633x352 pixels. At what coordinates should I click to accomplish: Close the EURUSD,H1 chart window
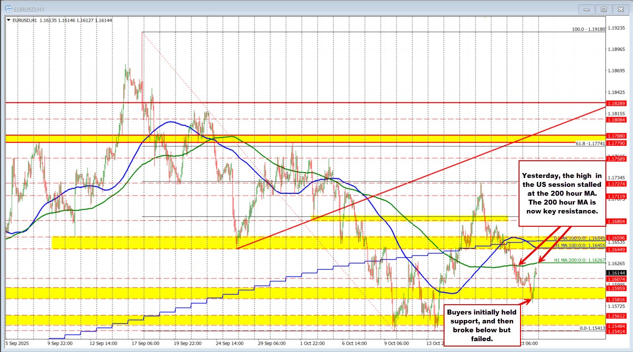tap(620, 8)
